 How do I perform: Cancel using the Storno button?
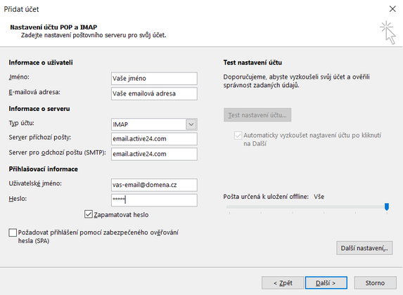pyautogui.click(x=376, y=282)
